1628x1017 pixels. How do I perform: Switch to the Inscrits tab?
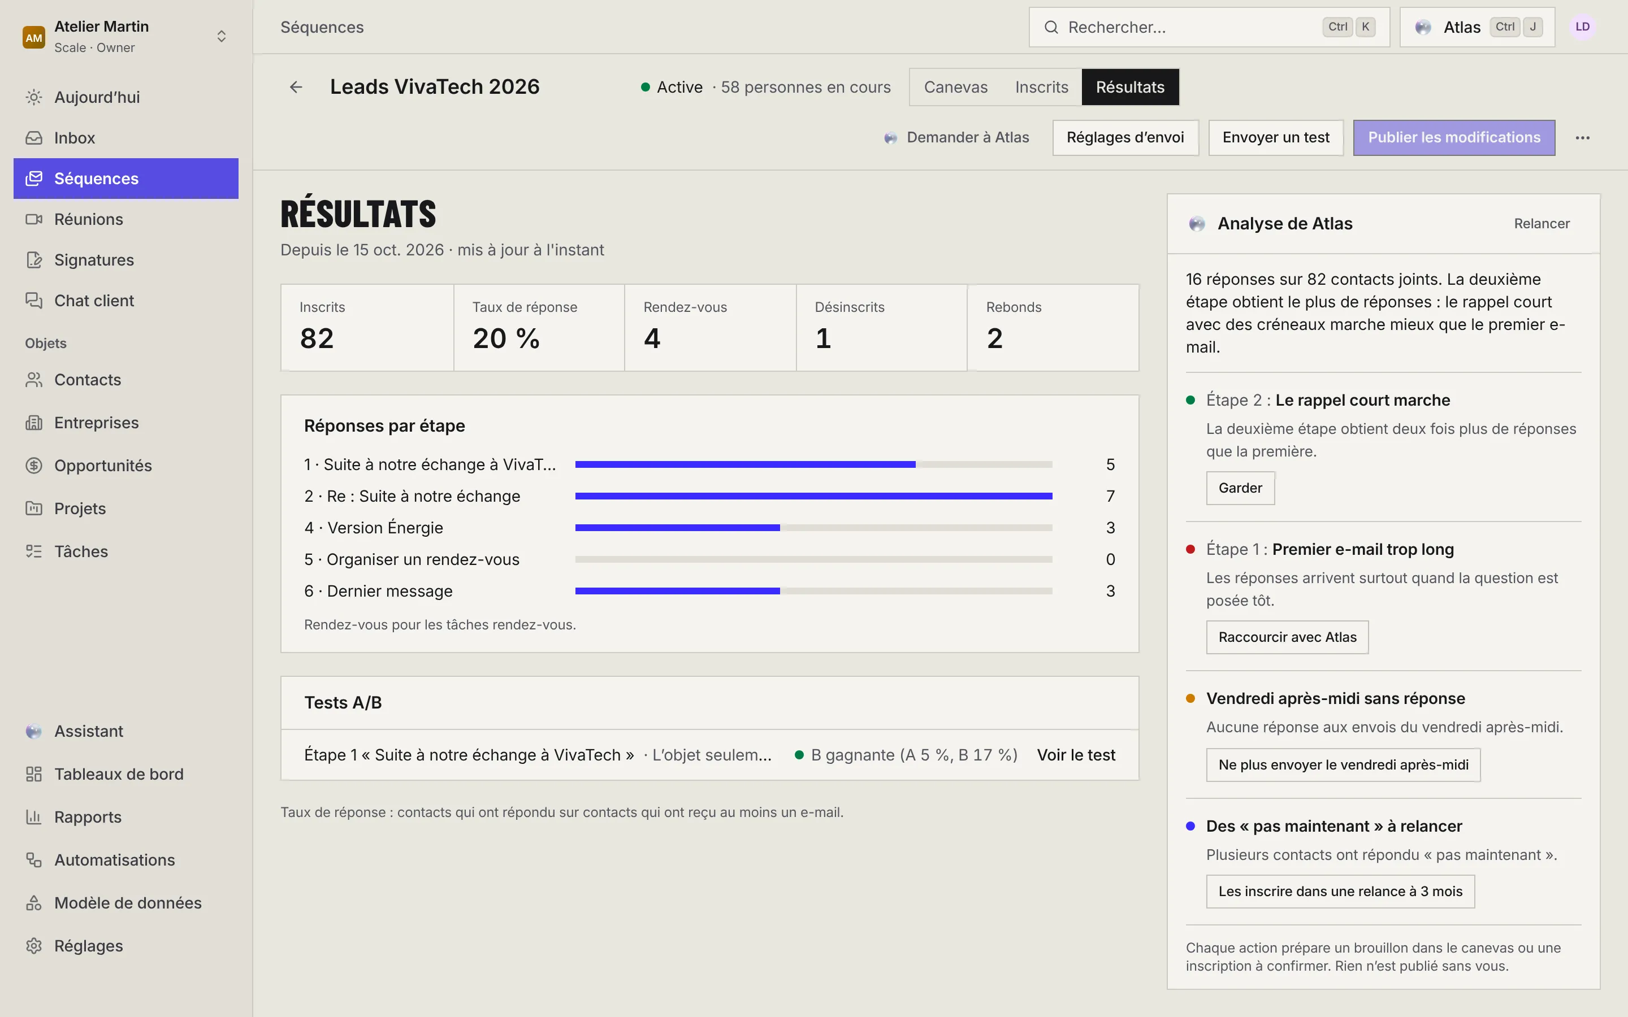click(1041, 87)
